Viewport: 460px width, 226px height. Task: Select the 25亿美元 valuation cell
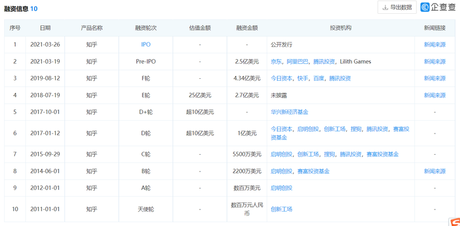point(200,95)
